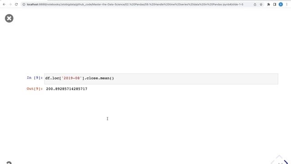
Task: Share this page from the address bar
Action: point(255,4)
